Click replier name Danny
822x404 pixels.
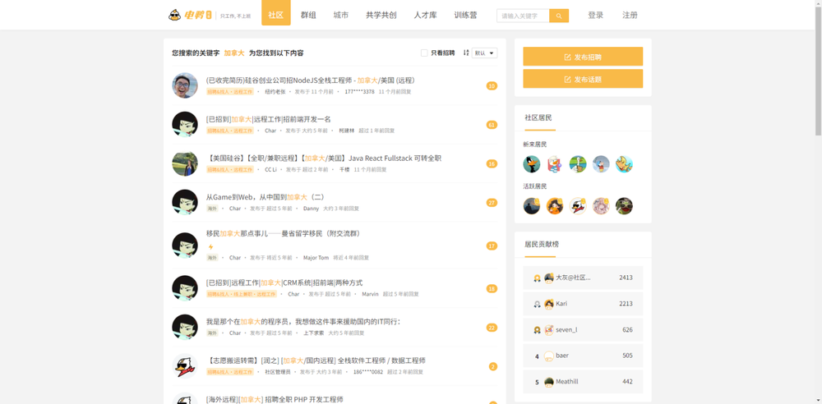point(311,209)
